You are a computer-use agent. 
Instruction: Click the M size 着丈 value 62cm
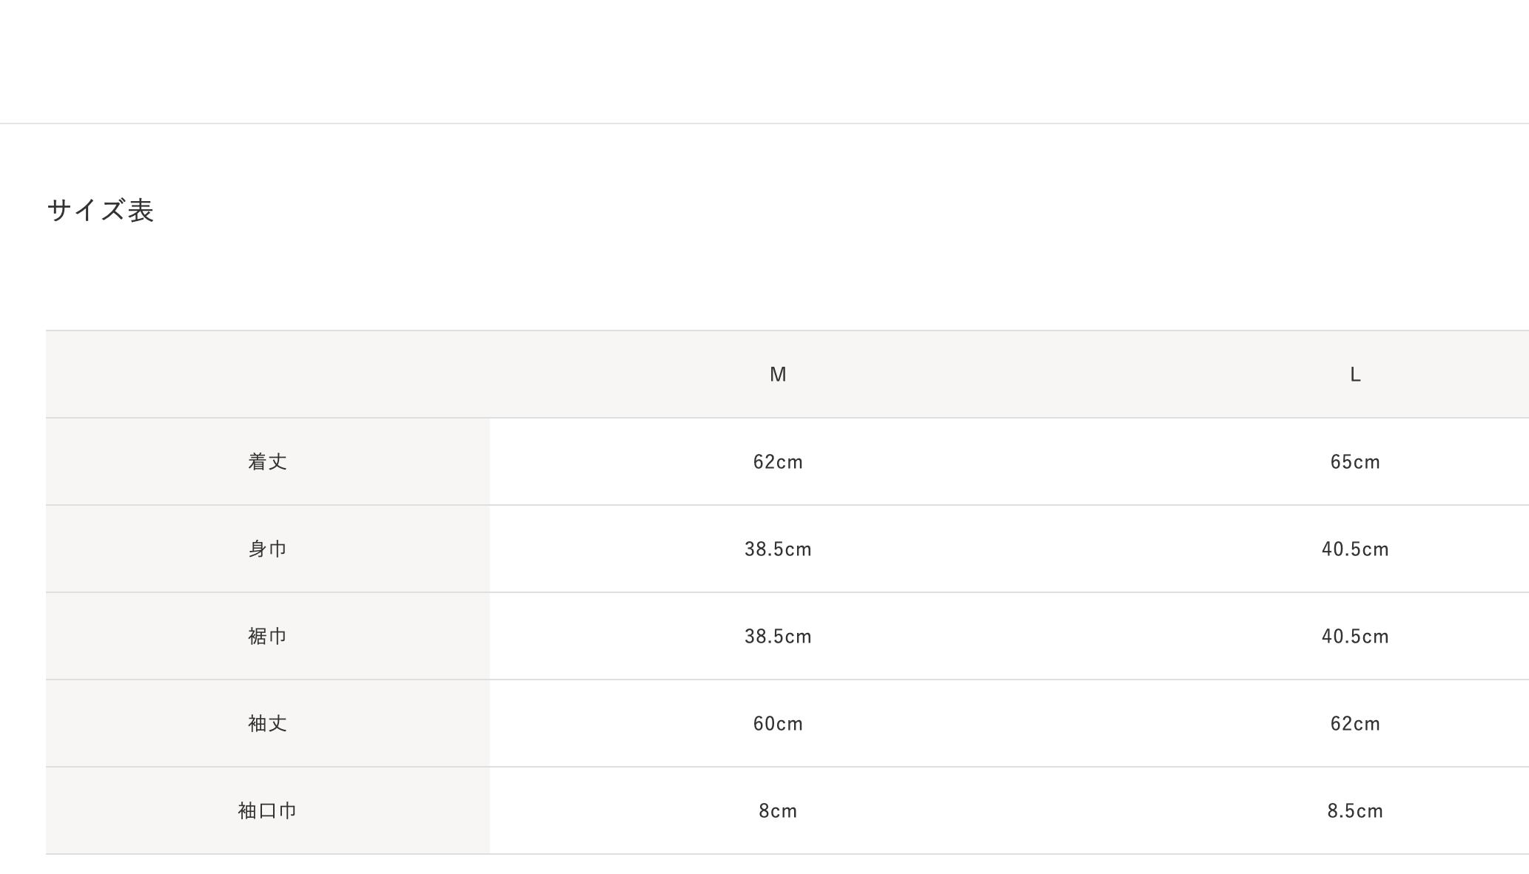(778, 462)
